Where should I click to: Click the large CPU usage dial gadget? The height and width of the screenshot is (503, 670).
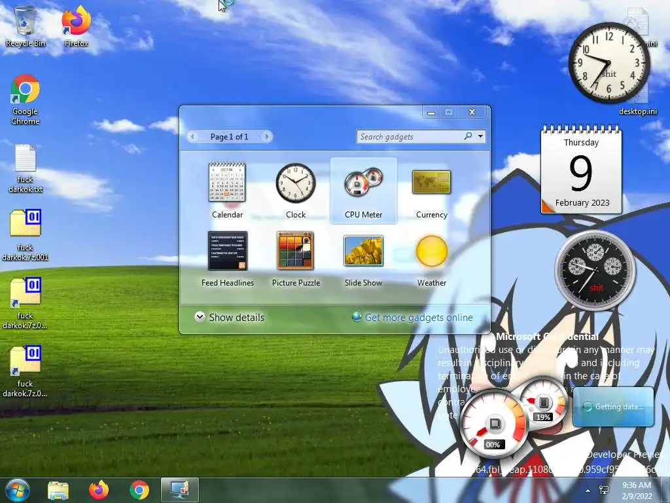coord(495,423)
